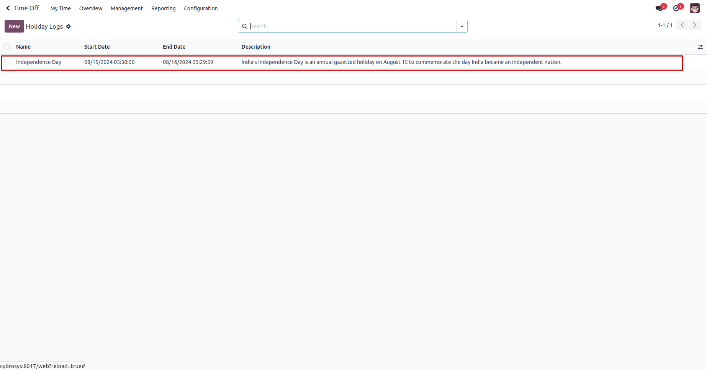The height and width of the screenshot is (370, 707).
Task: Sort by Name column header
Action: pos(23,47)
